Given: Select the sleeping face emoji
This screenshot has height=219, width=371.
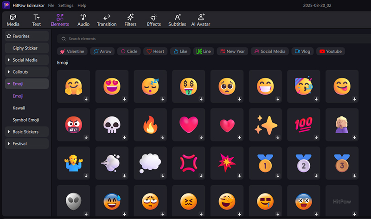Looking at the screenshot, I should pos(150,86).
